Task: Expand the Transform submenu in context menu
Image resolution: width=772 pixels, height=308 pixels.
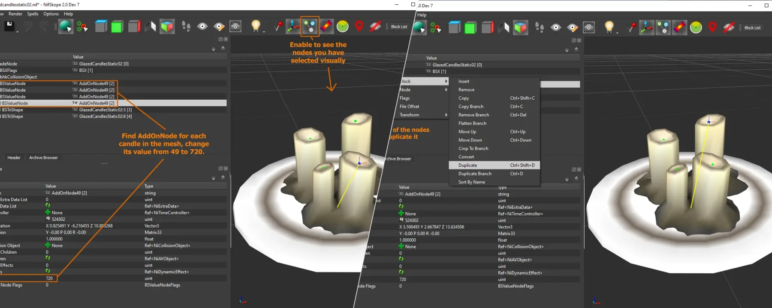Action: 423,115
